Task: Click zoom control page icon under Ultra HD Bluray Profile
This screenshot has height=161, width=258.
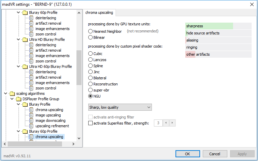Action: (x=31, y=61)
